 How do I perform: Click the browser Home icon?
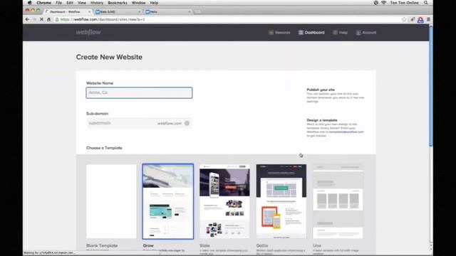click(x=49, y=19)
